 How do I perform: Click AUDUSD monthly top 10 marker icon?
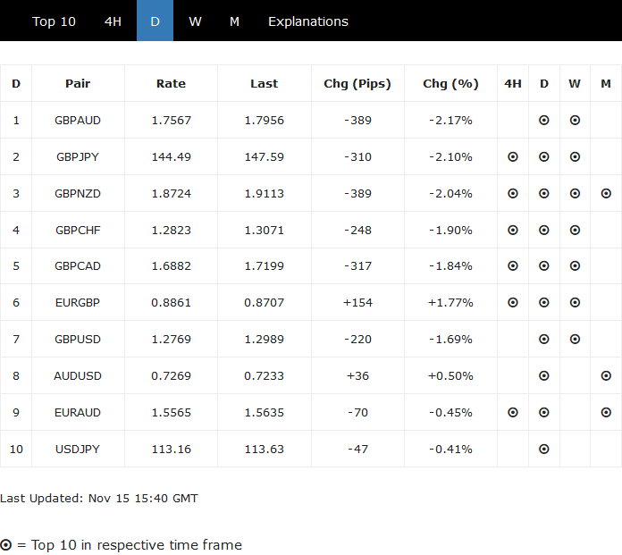pyautogui.click(x=606, y=376)
